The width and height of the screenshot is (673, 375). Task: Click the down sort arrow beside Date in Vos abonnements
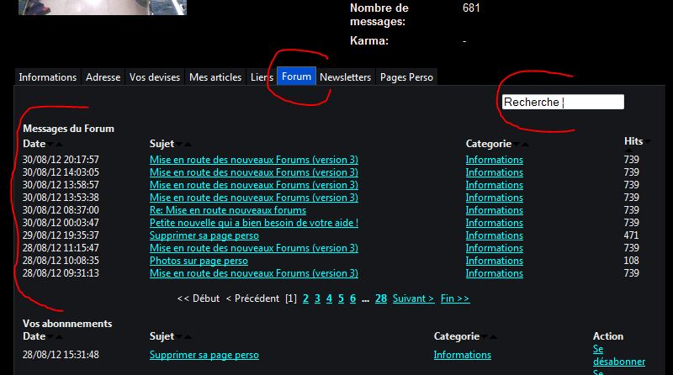click(50, 337)
